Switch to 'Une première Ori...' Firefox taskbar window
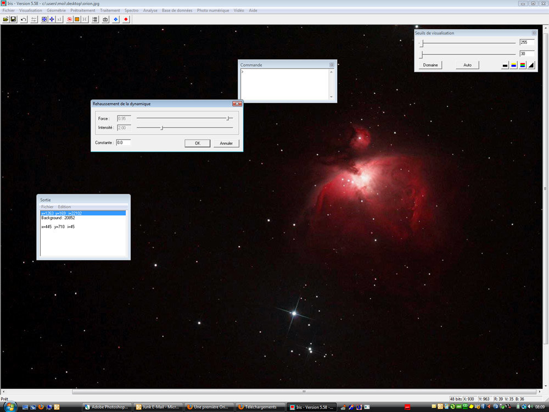Screen dimensions: 549x412 [x=209, y=407]
